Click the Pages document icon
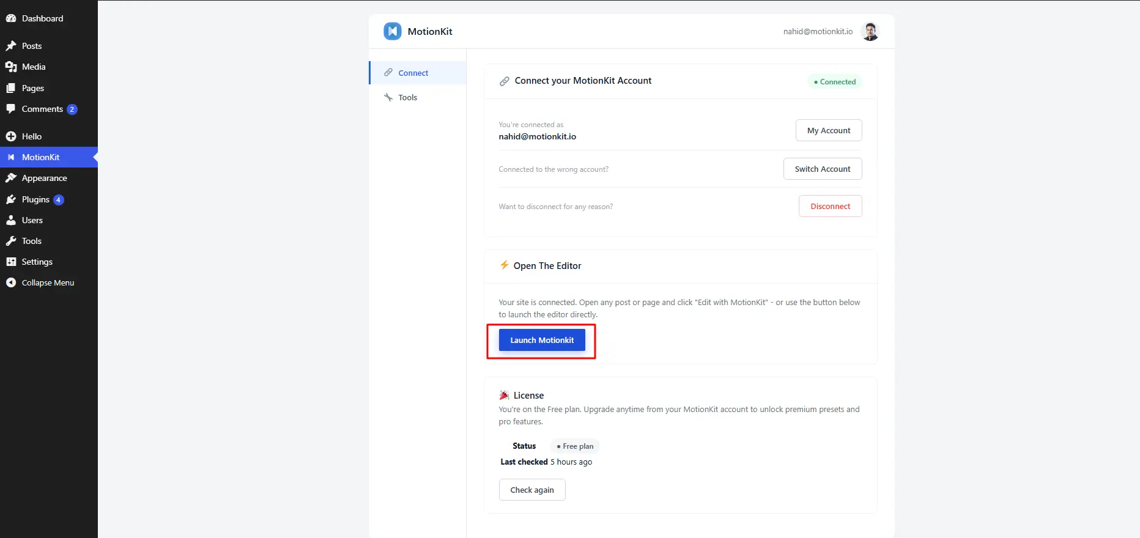 pos(11,88)
